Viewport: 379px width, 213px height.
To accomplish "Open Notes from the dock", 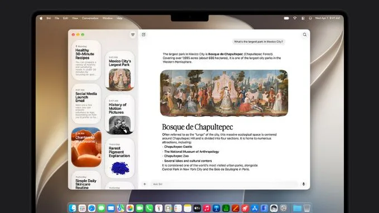I will pos(188,208).
